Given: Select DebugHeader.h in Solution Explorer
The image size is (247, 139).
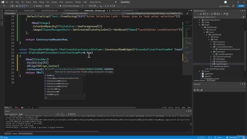Looking at the screenshot, I should coord(221,61).
